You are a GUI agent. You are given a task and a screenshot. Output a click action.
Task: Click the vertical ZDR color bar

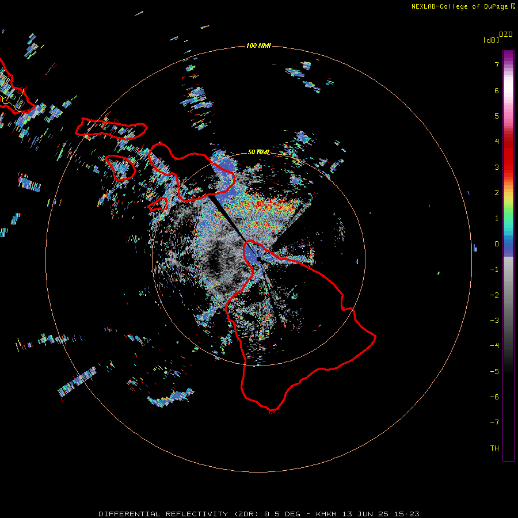pyautogui.click(x=508, y=256)
